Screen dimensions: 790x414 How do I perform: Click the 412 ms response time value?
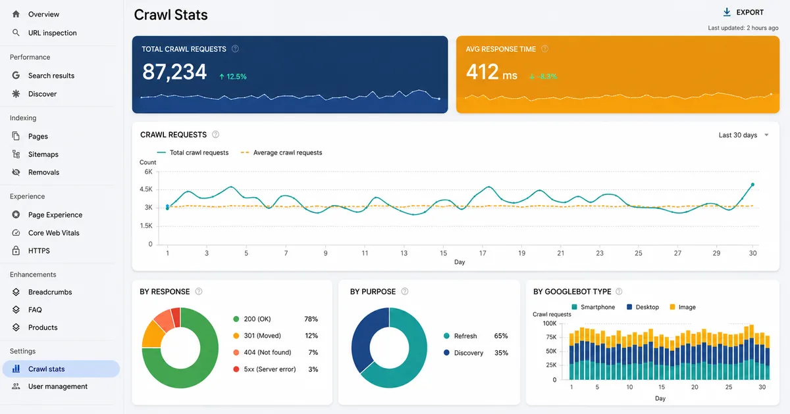[x=492, y=72]
